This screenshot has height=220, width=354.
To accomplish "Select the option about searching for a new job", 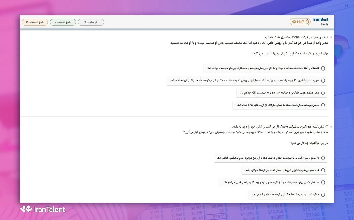I will click(x=323, y=182).
